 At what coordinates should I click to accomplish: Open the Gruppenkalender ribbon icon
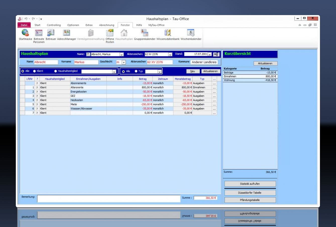tap(145, 35)
